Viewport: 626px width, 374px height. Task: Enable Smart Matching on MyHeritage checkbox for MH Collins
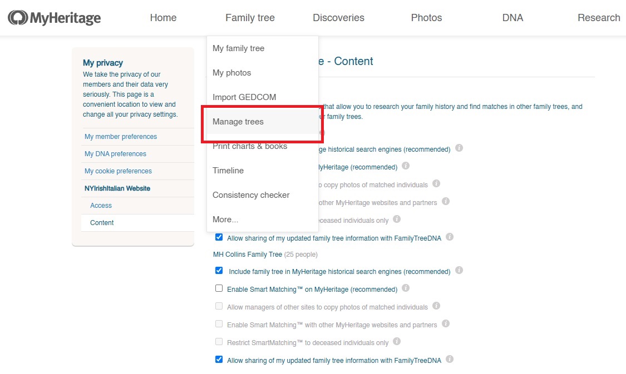[219, 288]
